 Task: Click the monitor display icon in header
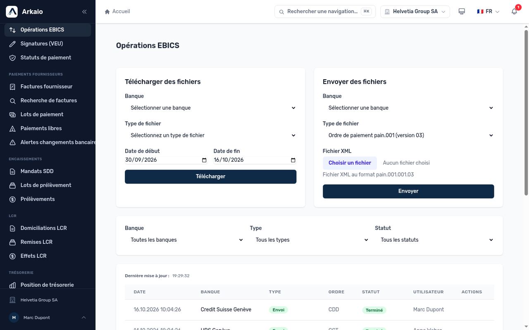pos(462,12)
